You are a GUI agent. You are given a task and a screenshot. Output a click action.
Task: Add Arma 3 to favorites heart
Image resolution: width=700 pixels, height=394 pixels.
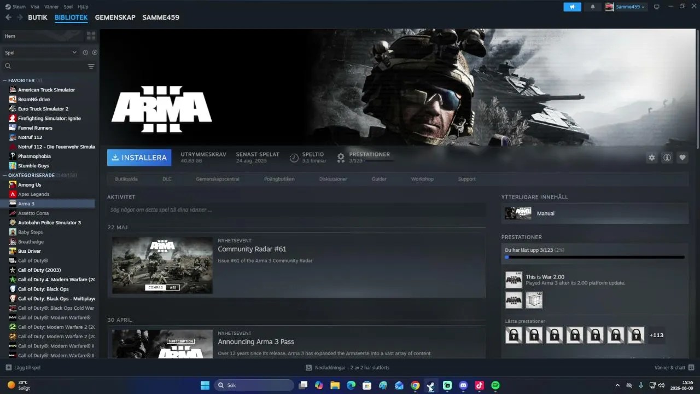(x=682, y=158)
